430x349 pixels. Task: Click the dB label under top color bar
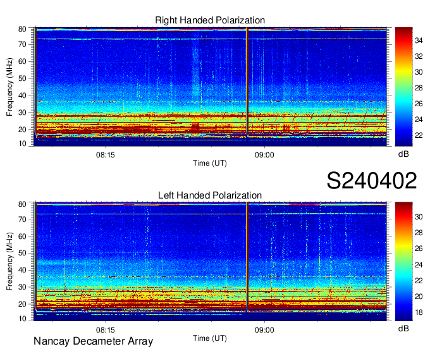click(x=403, y=154)
